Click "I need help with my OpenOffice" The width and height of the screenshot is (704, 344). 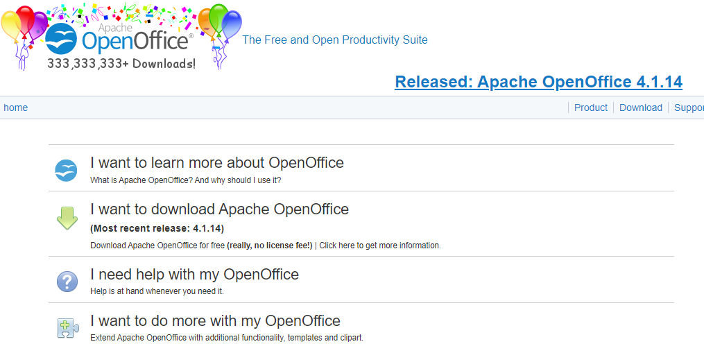194,274
